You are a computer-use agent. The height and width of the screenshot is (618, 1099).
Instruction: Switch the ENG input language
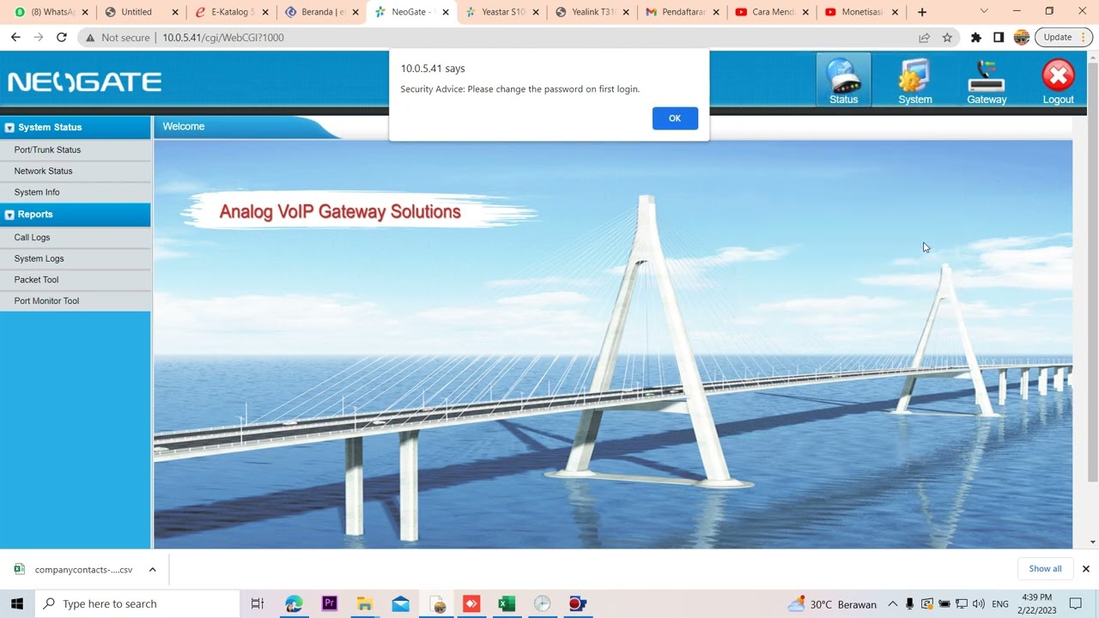[1000, 603]
